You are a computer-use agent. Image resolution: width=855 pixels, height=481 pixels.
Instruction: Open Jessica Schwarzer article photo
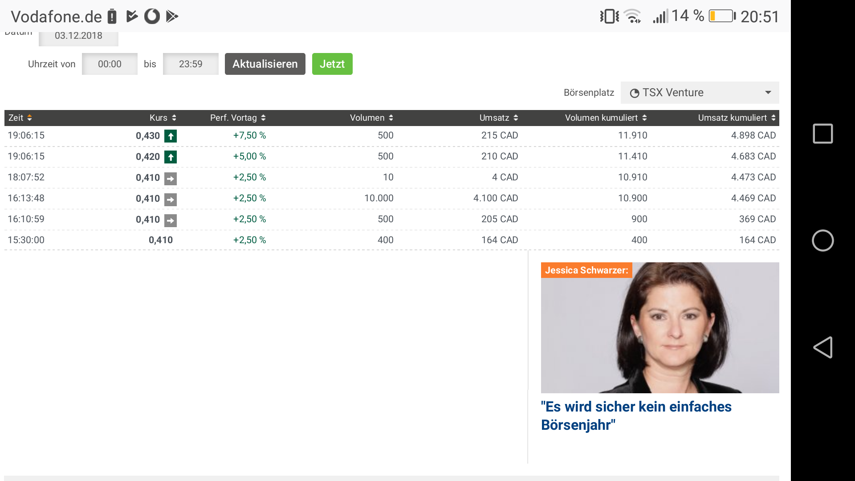660,327
